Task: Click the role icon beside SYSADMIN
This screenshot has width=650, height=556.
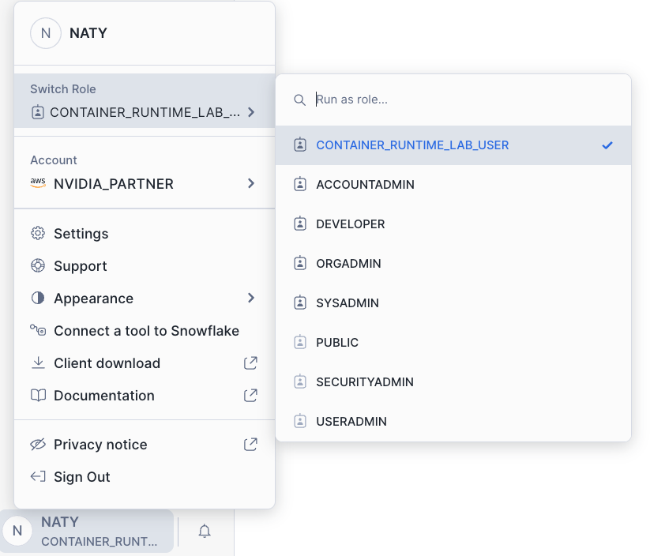Action: click(300, 302)
